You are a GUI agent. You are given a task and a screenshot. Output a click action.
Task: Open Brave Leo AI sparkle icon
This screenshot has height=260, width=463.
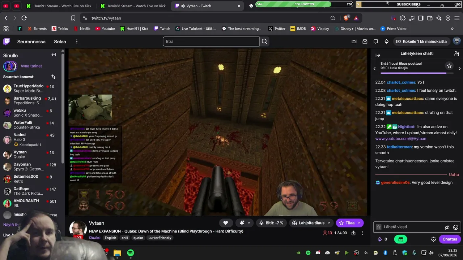point(439,18)
